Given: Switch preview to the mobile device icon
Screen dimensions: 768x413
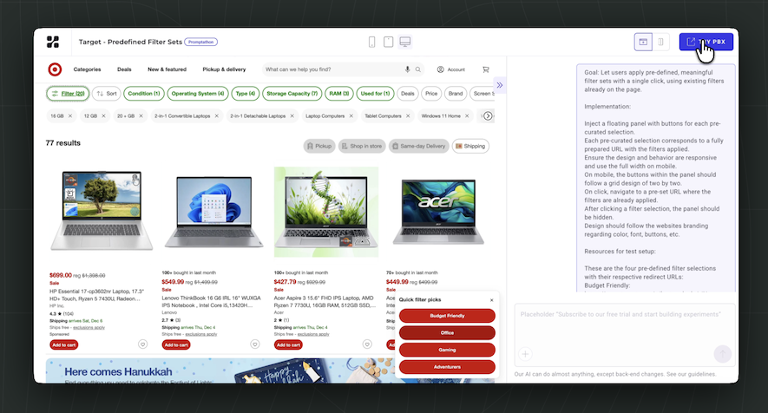Looking at the screenshot, I should (x=371, y=43).
